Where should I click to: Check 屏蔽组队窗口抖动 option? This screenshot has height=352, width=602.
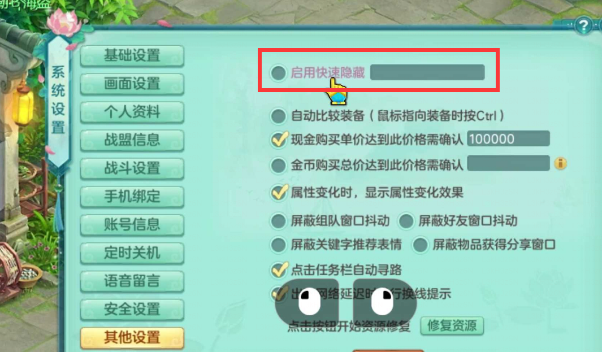coord(278,221)
